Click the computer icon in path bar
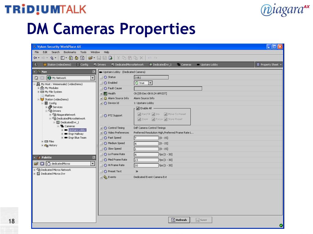The image size is (313, 234). [35, 65]
